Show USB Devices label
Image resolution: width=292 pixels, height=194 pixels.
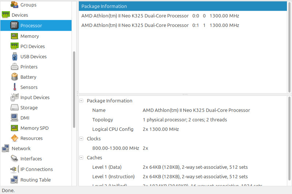pyautogui.click(x=34, y=57)
